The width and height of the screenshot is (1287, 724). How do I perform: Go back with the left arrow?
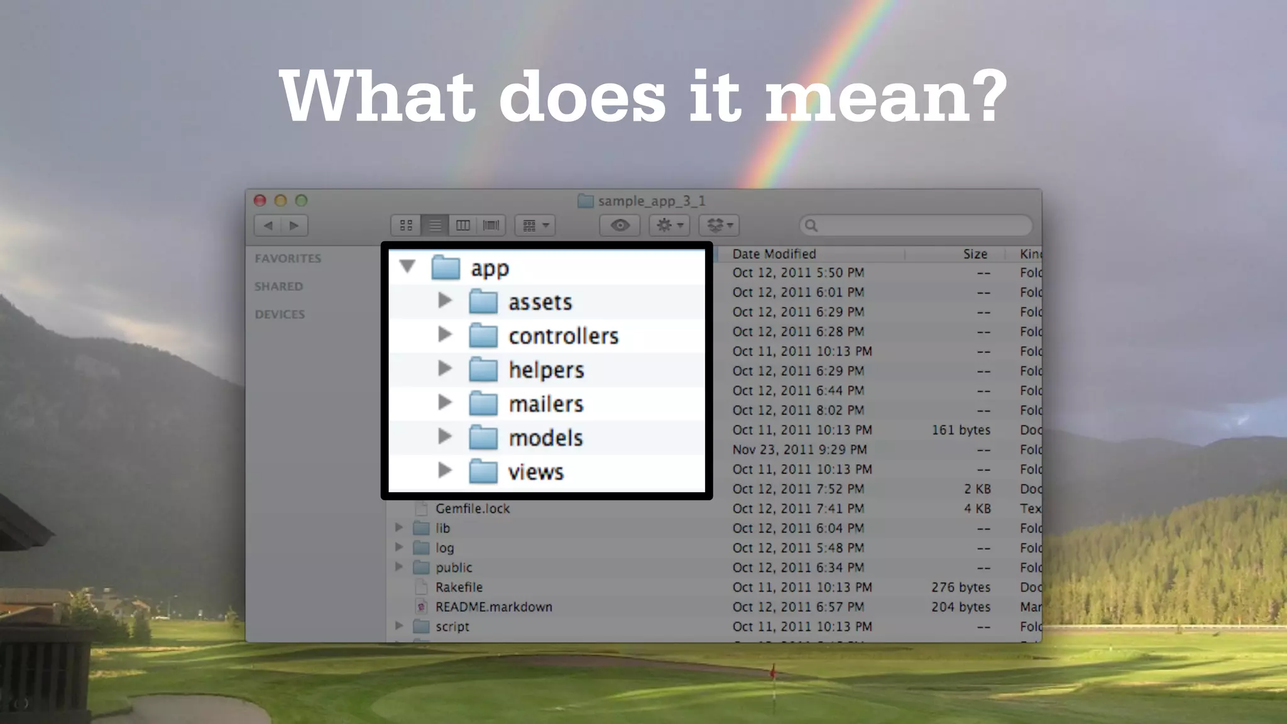268,225
